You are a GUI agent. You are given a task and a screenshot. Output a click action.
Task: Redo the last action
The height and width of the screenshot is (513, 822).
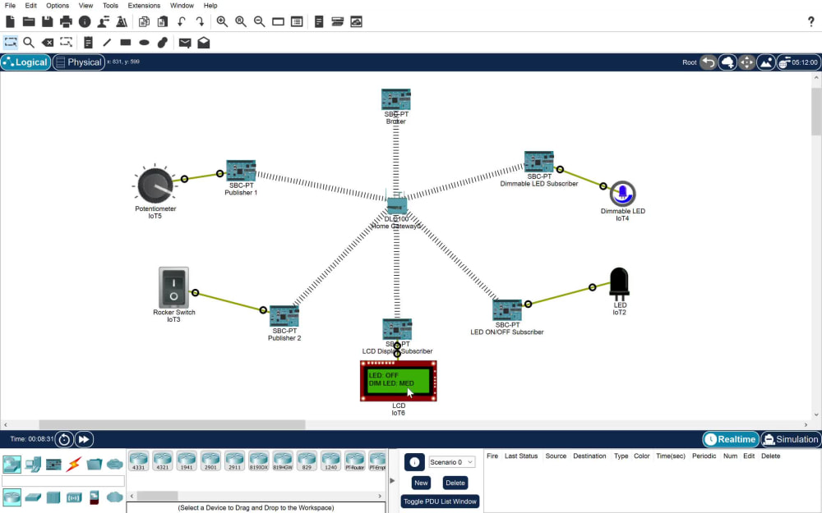[x=200, y=21]
